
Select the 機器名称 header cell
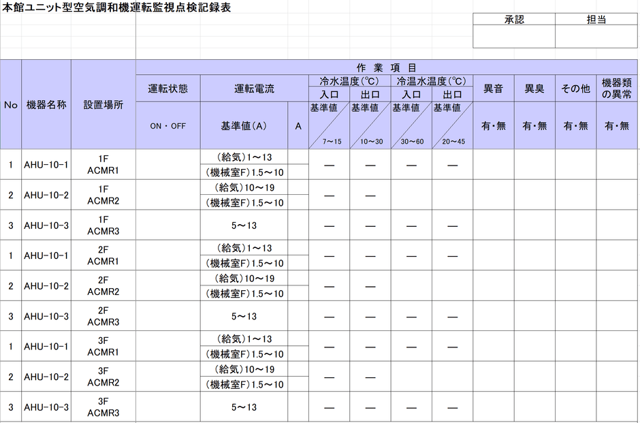(46, 104)
